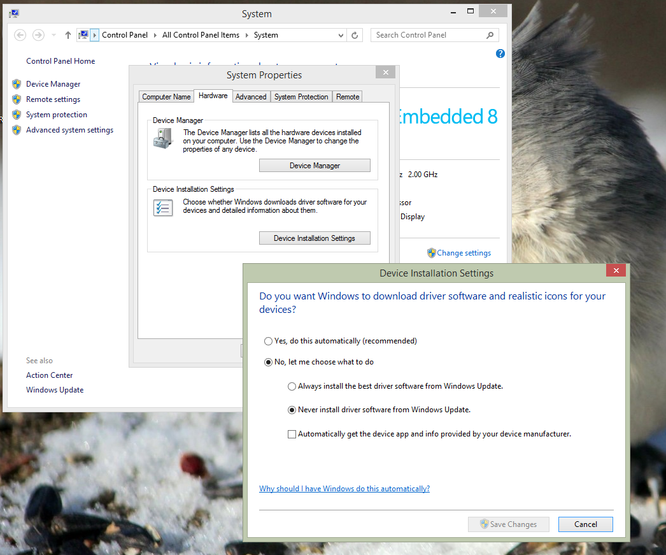Click shield icon beside System protection
Image resolution: width=666 pixels, height=555 pixels.
(17, 115)
